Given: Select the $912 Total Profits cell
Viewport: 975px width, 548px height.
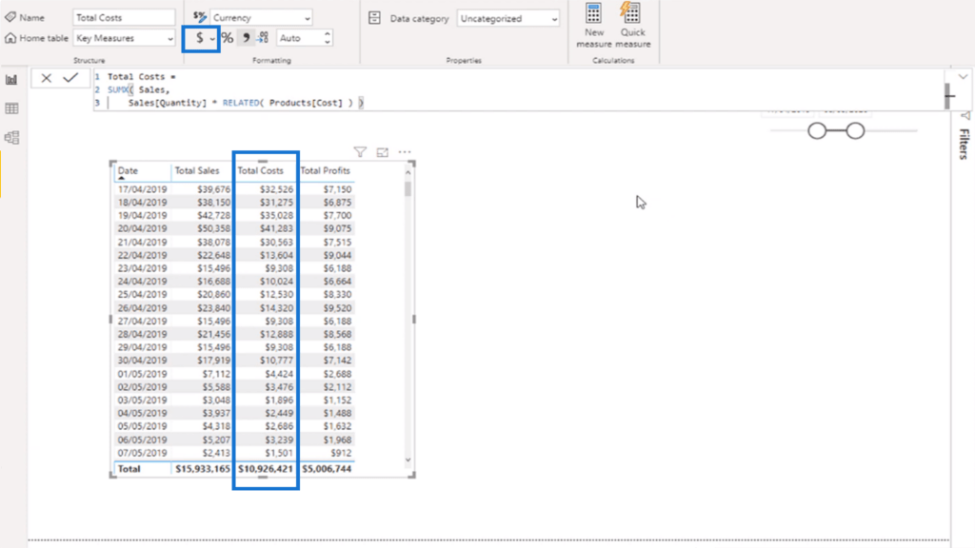Looking at the screenshot, I should pyautogui.click(x=341, y=453).
